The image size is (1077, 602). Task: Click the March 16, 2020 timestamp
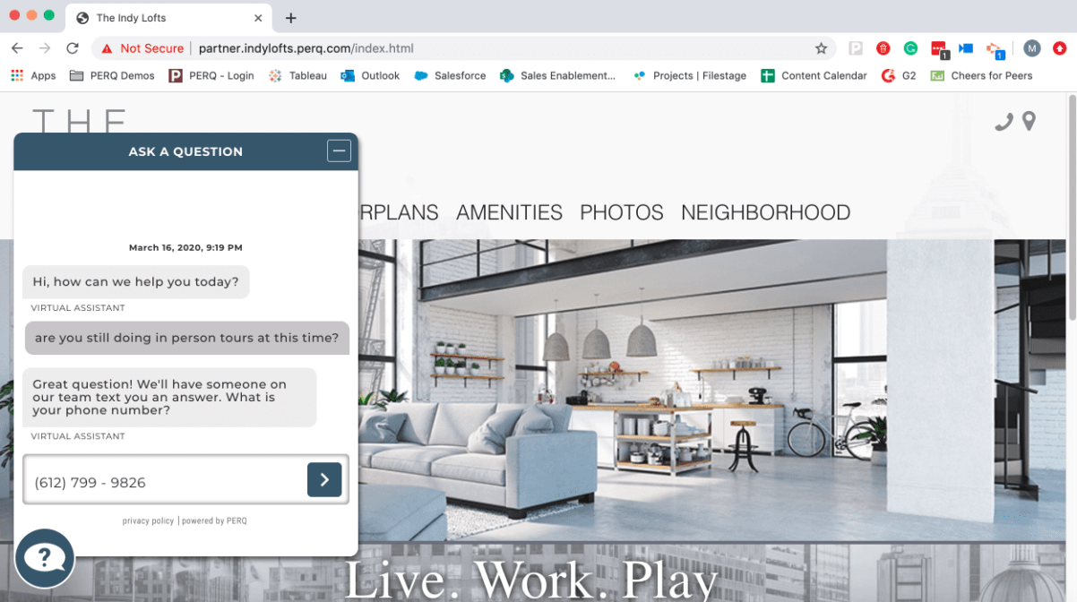(x=185, y=247)
